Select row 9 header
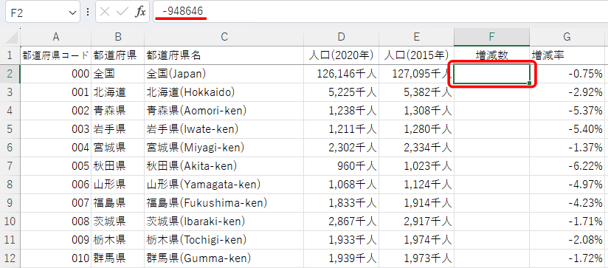This screenshot has height=268, width=608. click(x=10, y=203)
